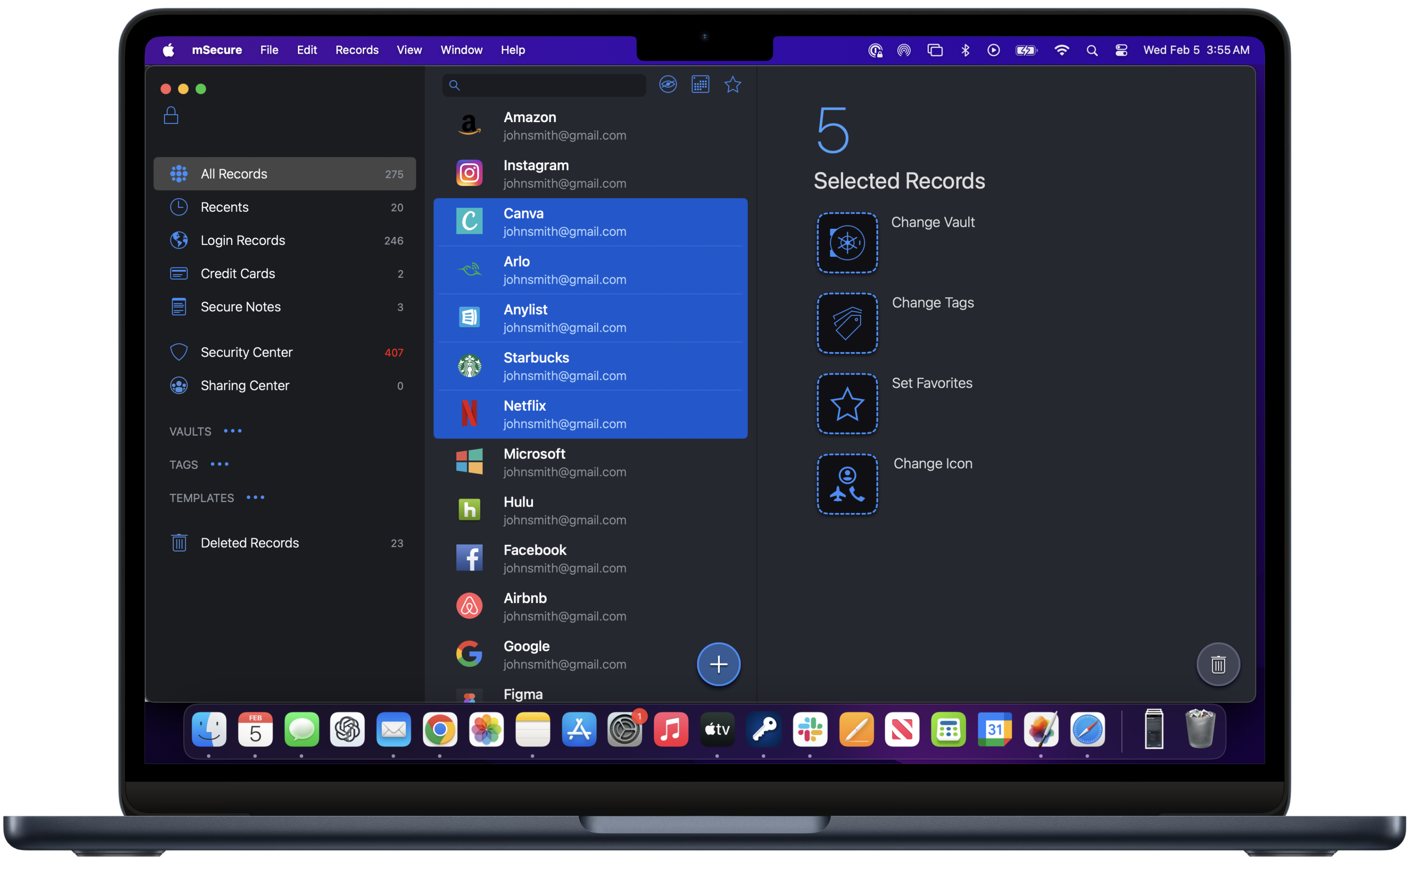Open the Change Tags action icon
The width and height of the screenshot is (1413, 872).
(847, 323)
